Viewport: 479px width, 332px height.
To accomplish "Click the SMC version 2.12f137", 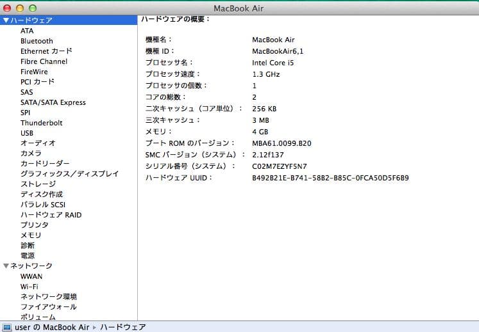I will tap(268, 155).
